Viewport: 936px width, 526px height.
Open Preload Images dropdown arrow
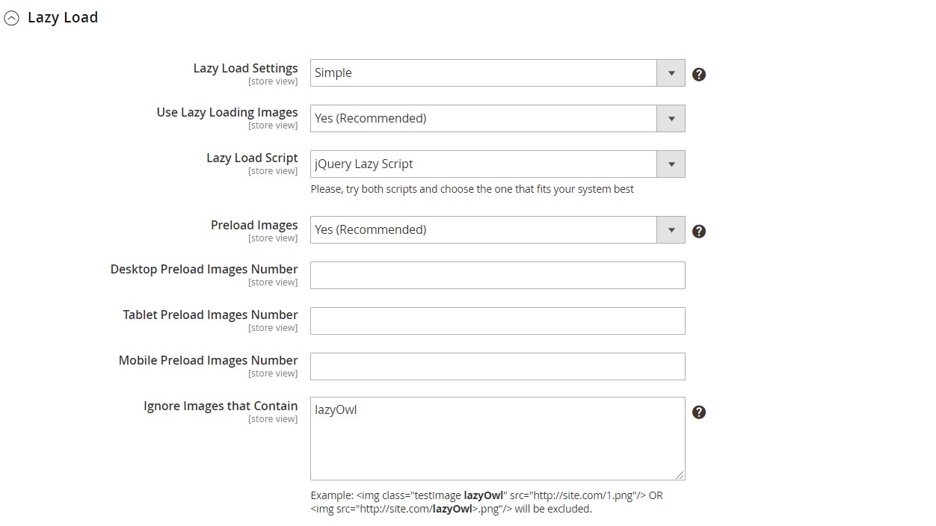[x=671, y=230]
